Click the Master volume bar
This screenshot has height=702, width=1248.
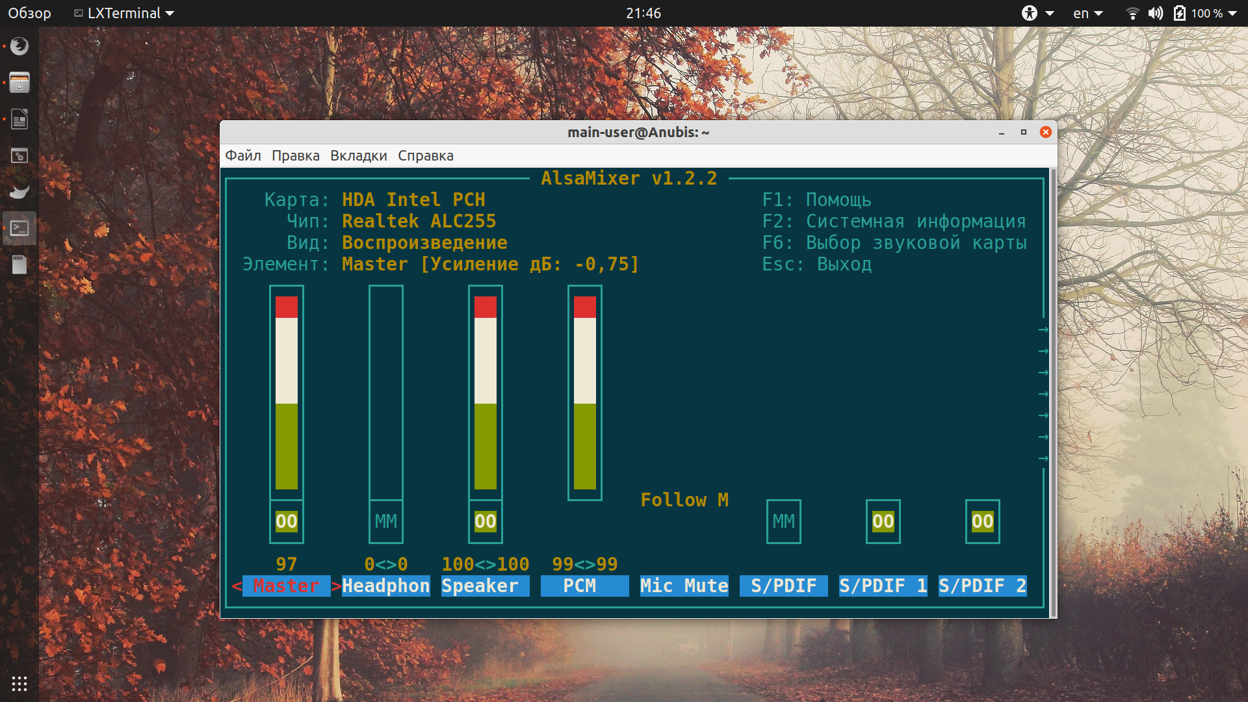point(287,393)
